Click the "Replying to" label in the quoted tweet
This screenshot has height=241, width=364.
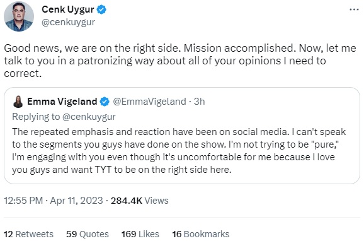tap(36, 117)
